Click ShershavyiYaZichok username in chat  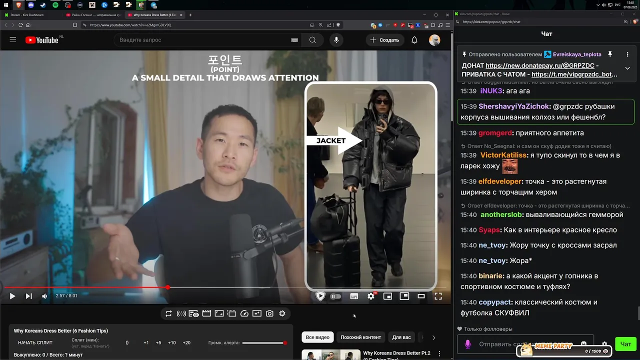pyautogui.click(x=514, y=106)
